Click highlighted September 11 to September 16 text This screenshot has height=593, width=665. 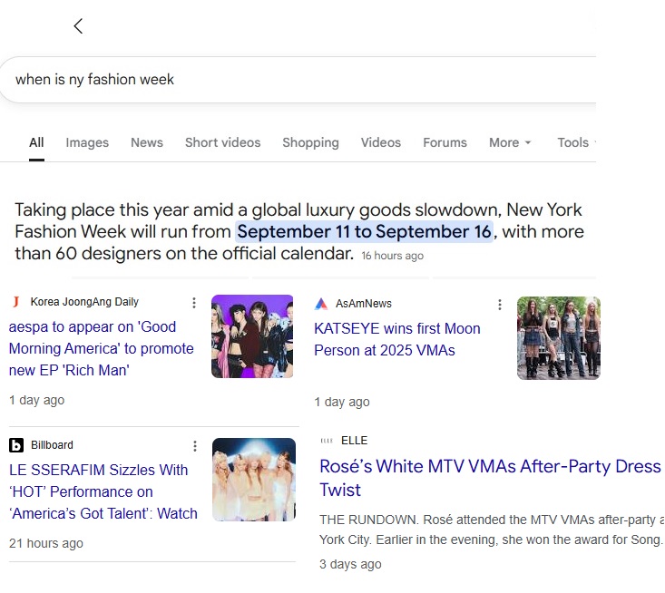[x=365, y=231]
